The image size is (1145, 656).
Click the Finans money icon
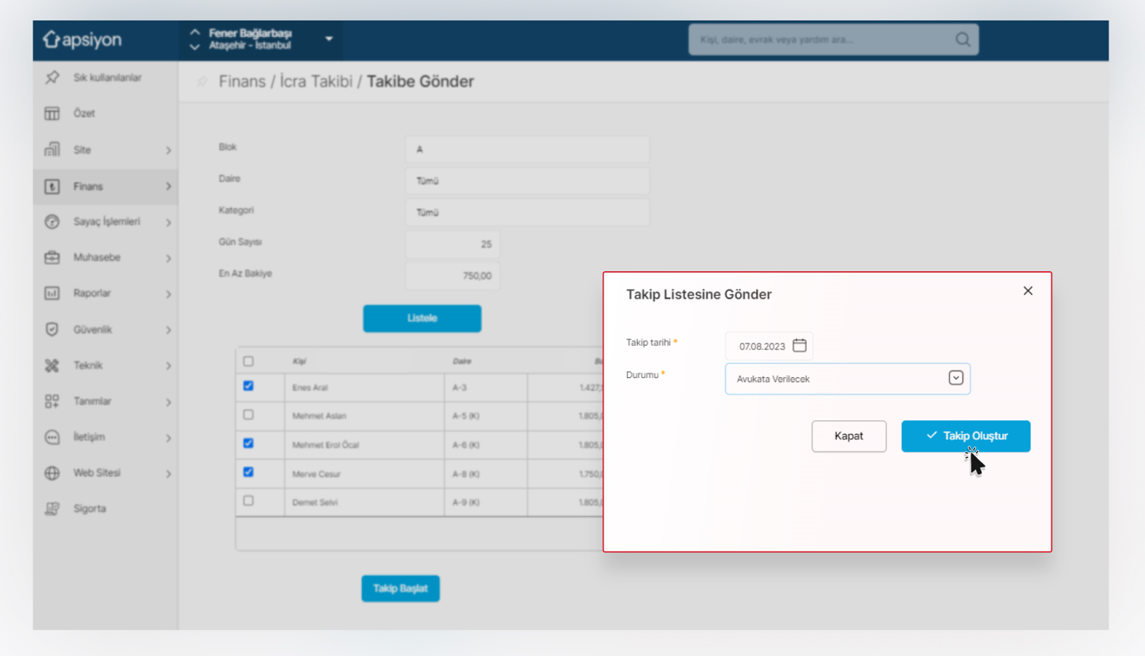[51, 186]
